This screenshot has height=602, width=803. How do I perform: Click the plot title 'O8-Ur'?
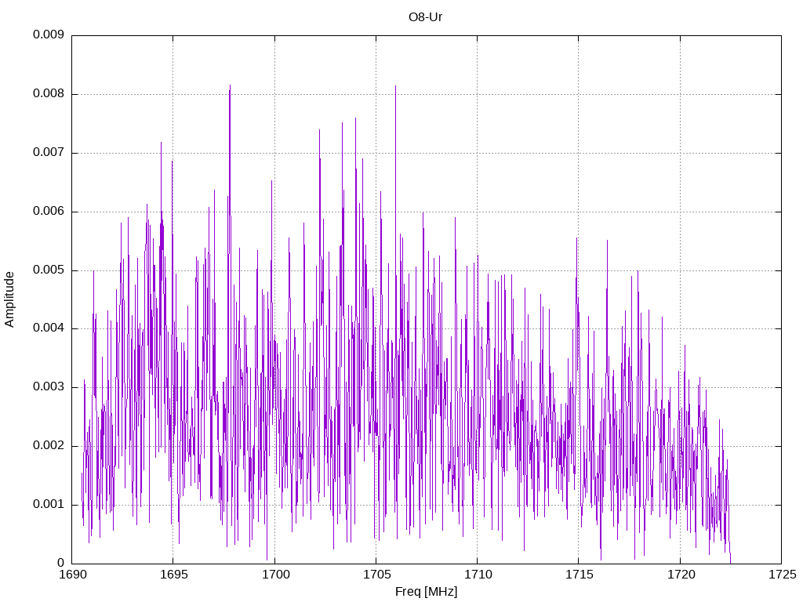click(x=425, y=17)
